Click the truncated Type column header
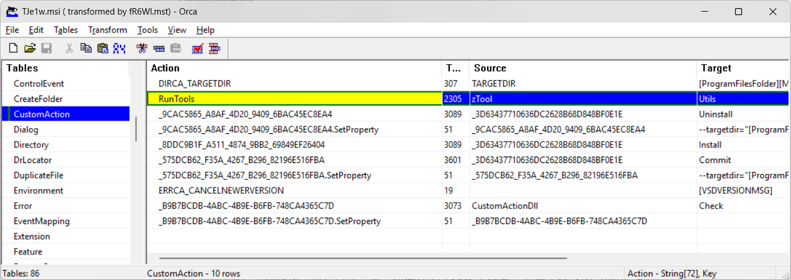This screenshot has height=280, width=791. (x=456, y=68)
